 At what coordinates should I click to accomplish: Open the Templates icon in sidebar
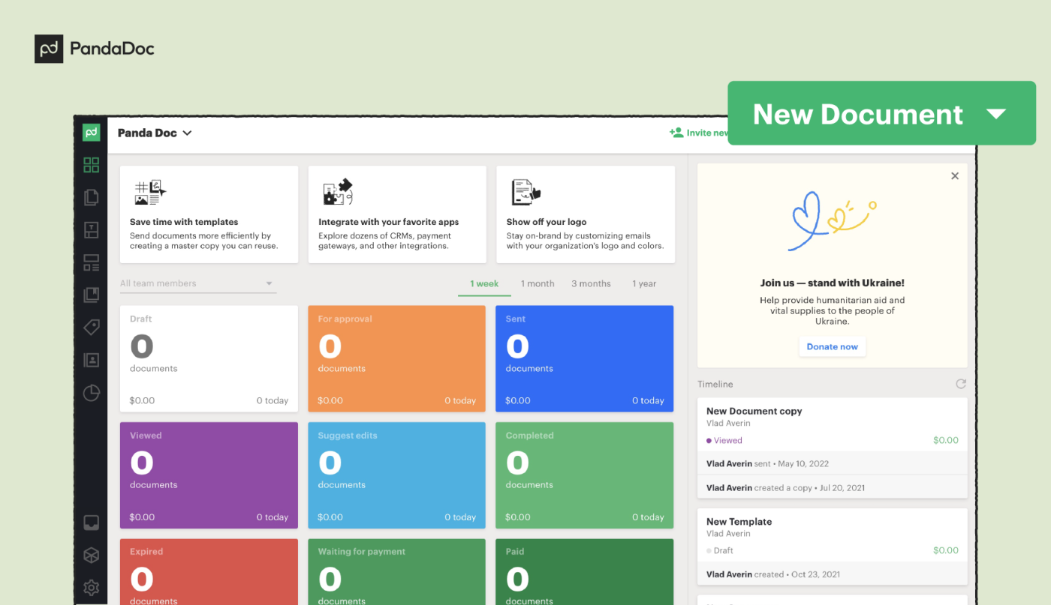(x=91, y=230)
